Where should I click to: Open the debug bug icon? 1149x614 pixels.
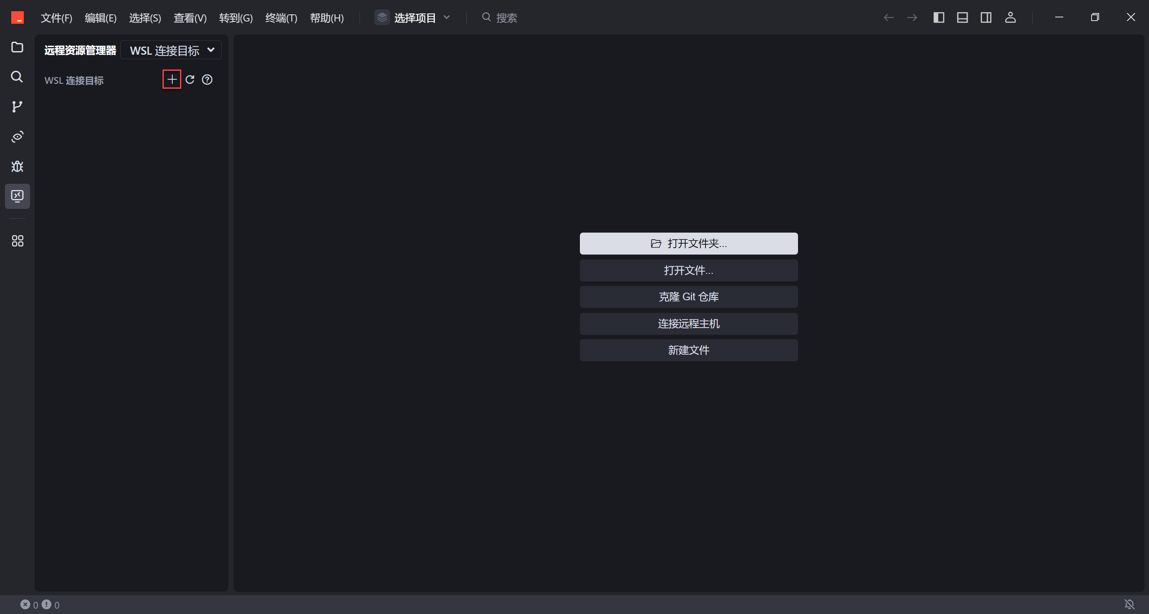coord(17,166)
